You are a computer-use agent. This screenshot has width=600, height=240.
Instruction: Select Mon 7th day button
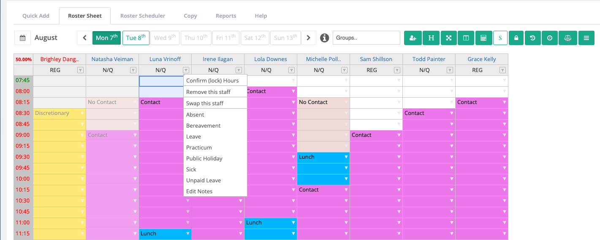[107, 37]
